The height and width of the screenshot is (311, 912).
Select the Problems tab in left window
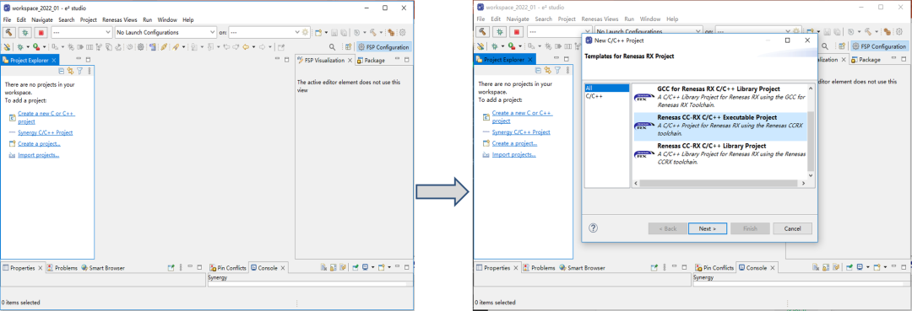pos(62,268)
